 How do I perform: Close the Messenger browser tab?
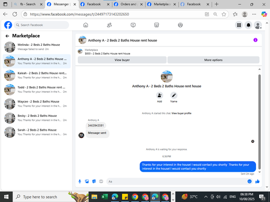[75, 4]
